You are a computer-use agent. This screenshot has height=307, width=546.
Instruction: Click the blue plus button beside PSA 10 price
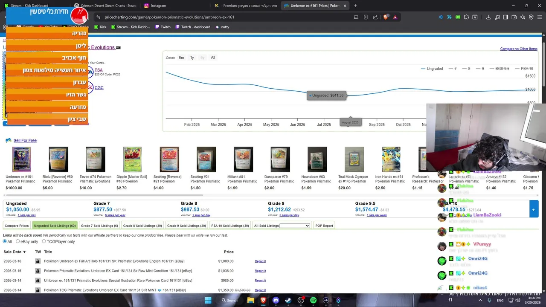(x=533, y=209)
